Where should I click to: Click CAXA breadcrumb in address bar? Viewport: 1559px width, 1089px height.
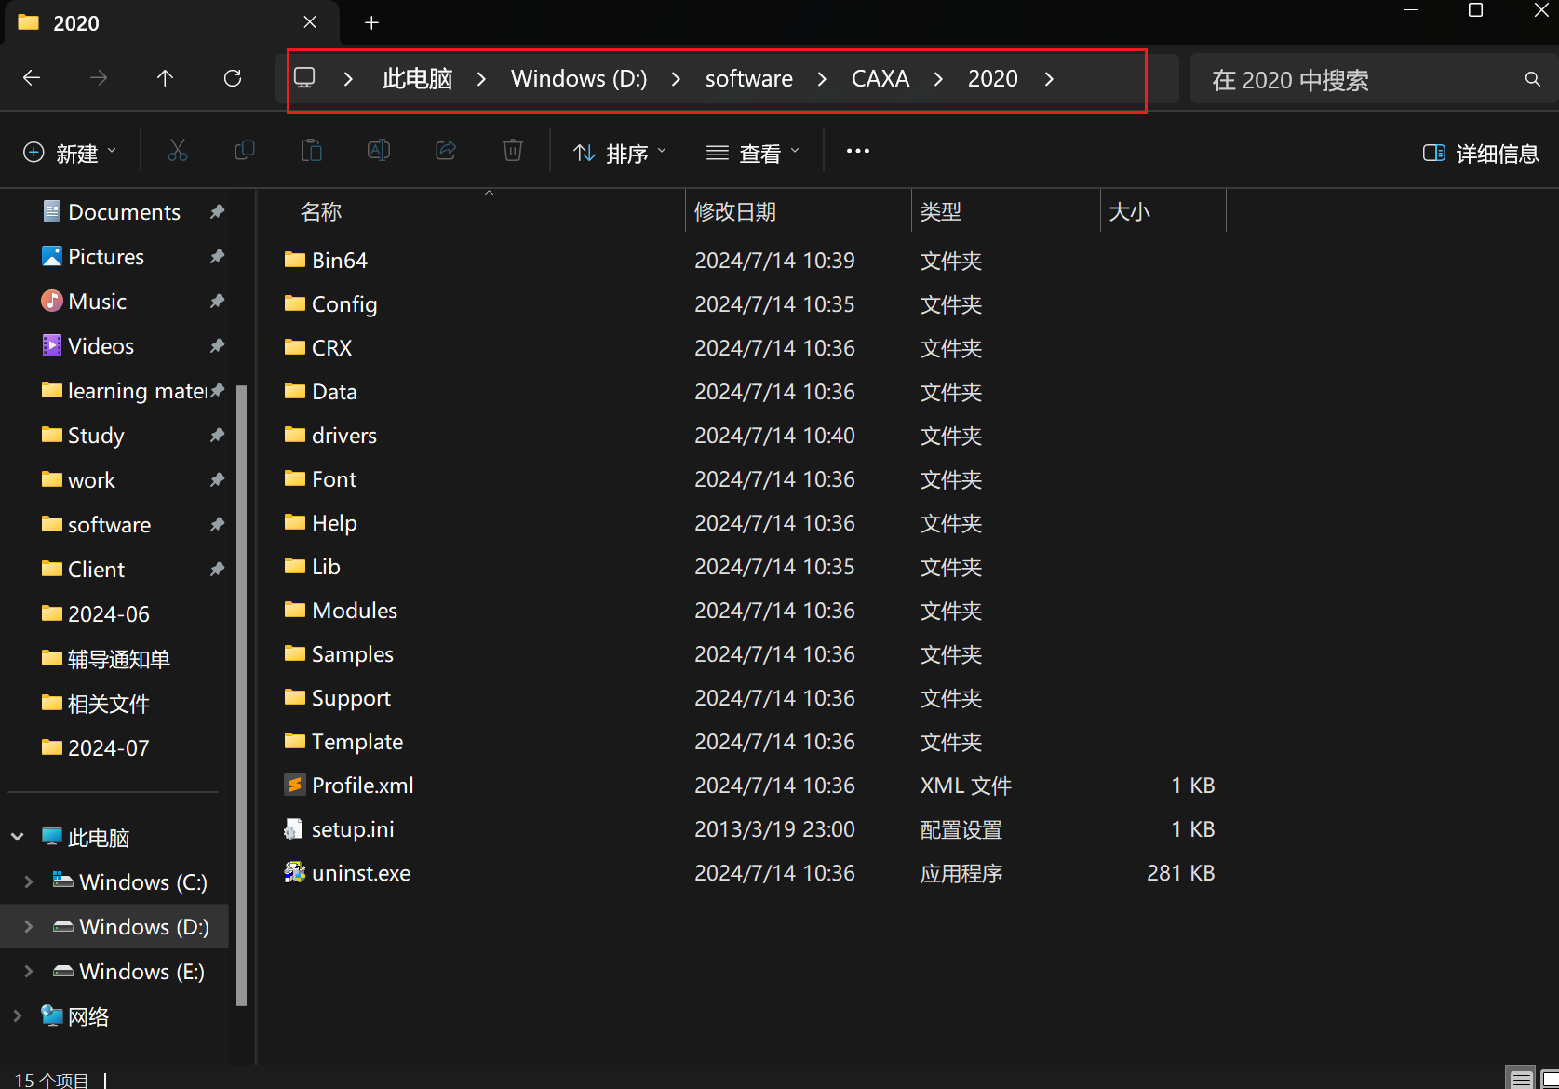880,79
